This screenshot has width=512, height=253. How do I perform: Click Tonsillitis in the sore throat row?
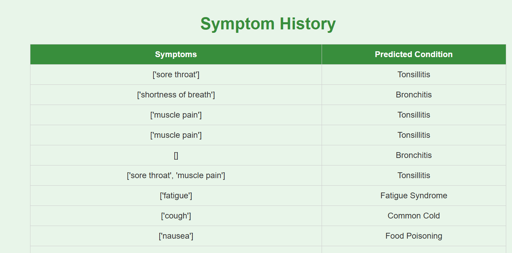(x=414, y=75)
